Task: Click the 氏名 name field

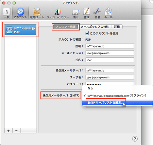Action: (110, 60)
